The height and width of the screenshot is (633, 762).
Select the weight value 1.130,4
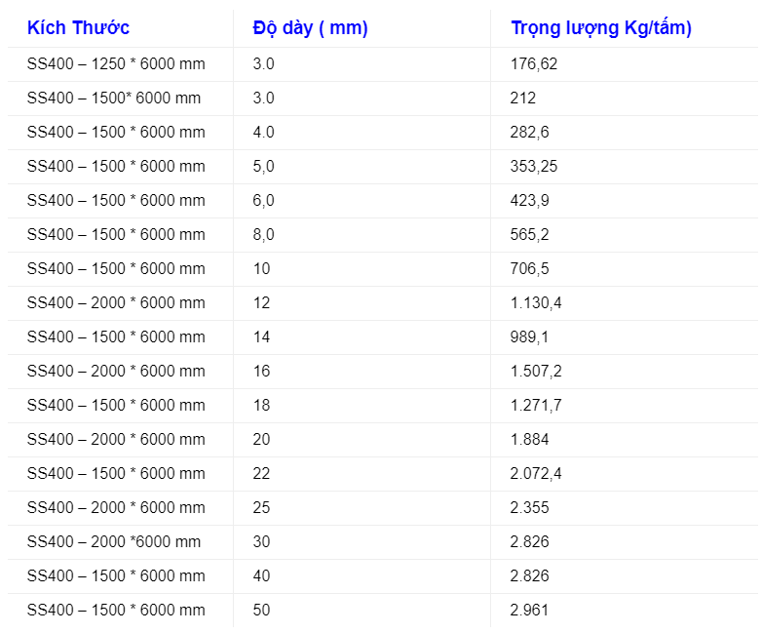click(536, 303)
